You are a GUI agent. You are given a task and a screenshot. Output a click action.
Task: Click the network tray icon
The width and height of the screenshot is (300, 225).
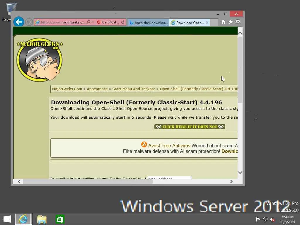click(265, 219)
